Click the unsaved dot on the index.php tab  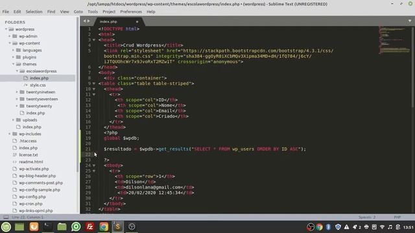coord(137,21)
